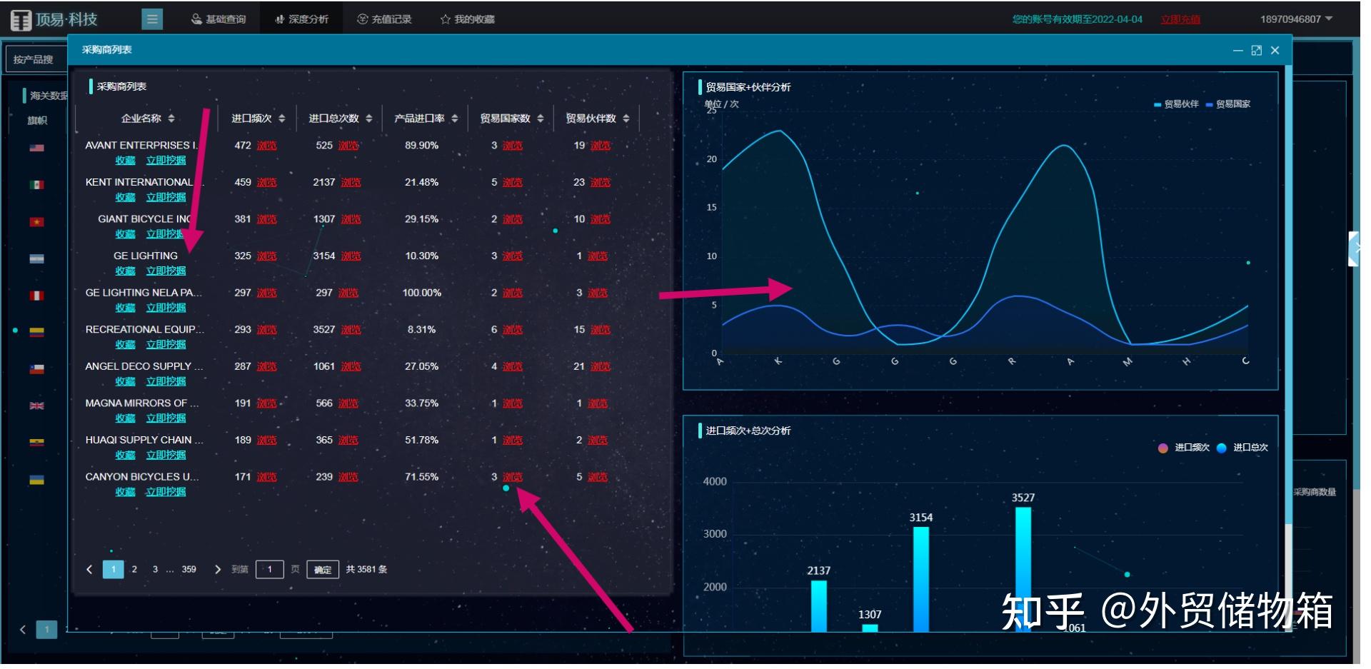The image size is (1371, 669).
Task: Click company name ANGEL DECO SUPPLY
Action: [x=144, y=366]
